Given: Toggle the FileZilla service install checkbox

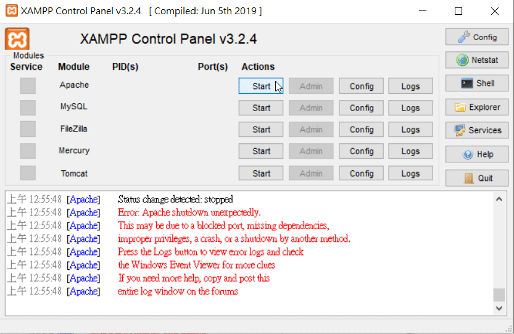Looking at the screenshot, I should 28,129.
